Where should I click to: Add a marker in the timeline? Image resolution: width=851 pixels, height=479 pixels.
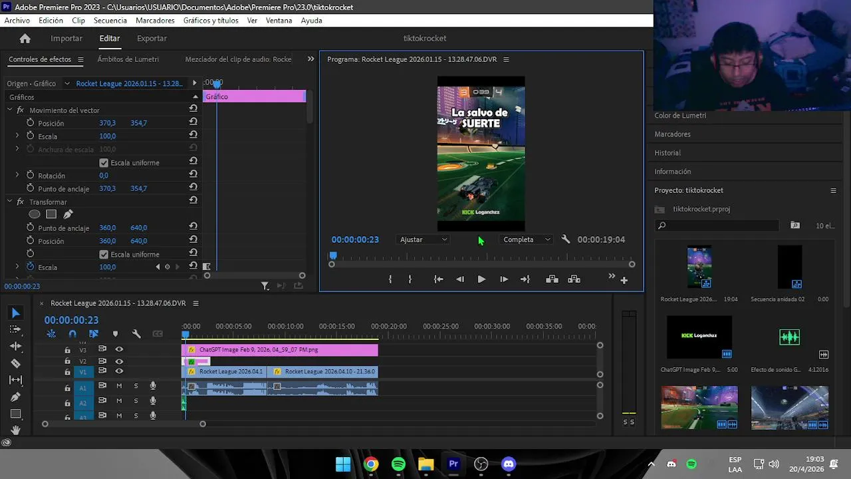[115, 334]
